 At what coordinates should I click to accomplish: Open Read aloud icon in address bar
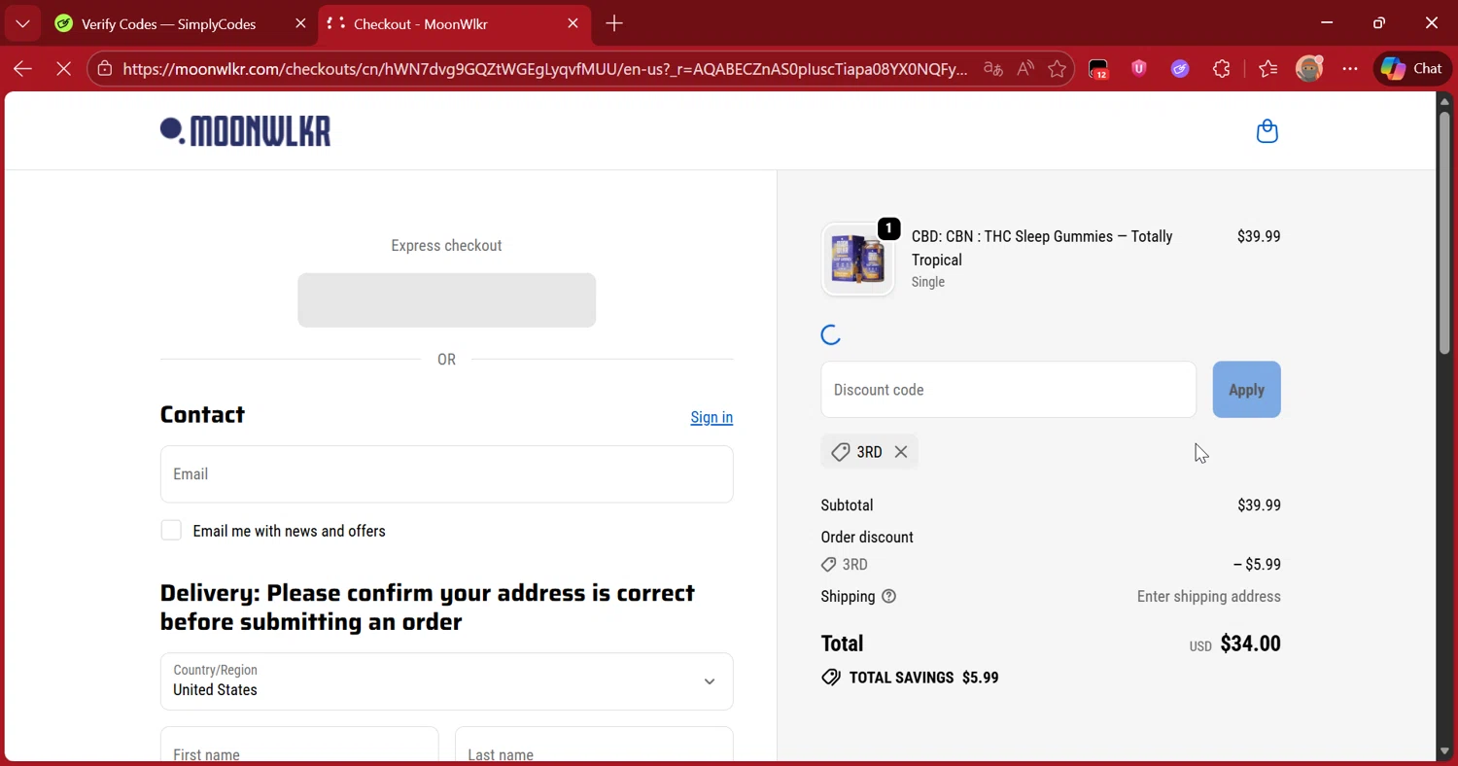pos(1025,69)
